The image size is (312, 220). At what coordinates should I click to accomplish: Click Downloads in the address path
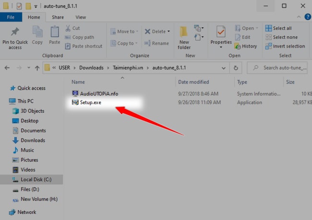(x=91, y=68)
